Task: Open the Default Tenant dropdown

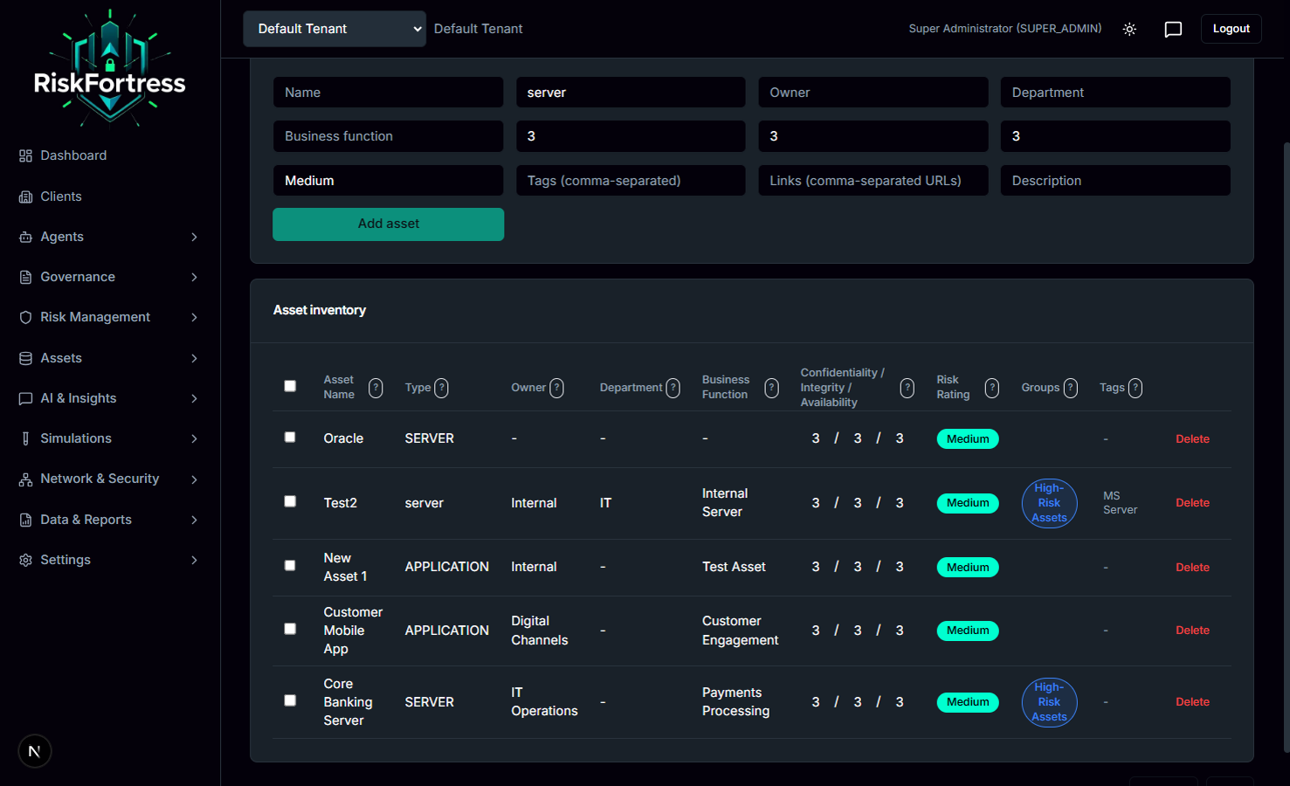Action: click(x=334, y=28)
